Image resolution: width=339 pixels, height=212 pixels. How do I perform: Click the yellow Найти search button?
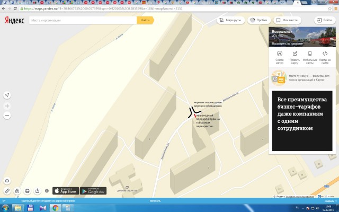point(145,20)
